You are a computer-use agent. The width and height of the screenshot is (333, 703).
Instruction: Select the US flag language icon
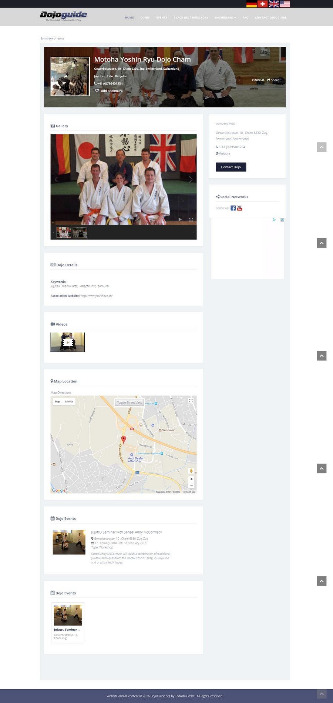285,4
